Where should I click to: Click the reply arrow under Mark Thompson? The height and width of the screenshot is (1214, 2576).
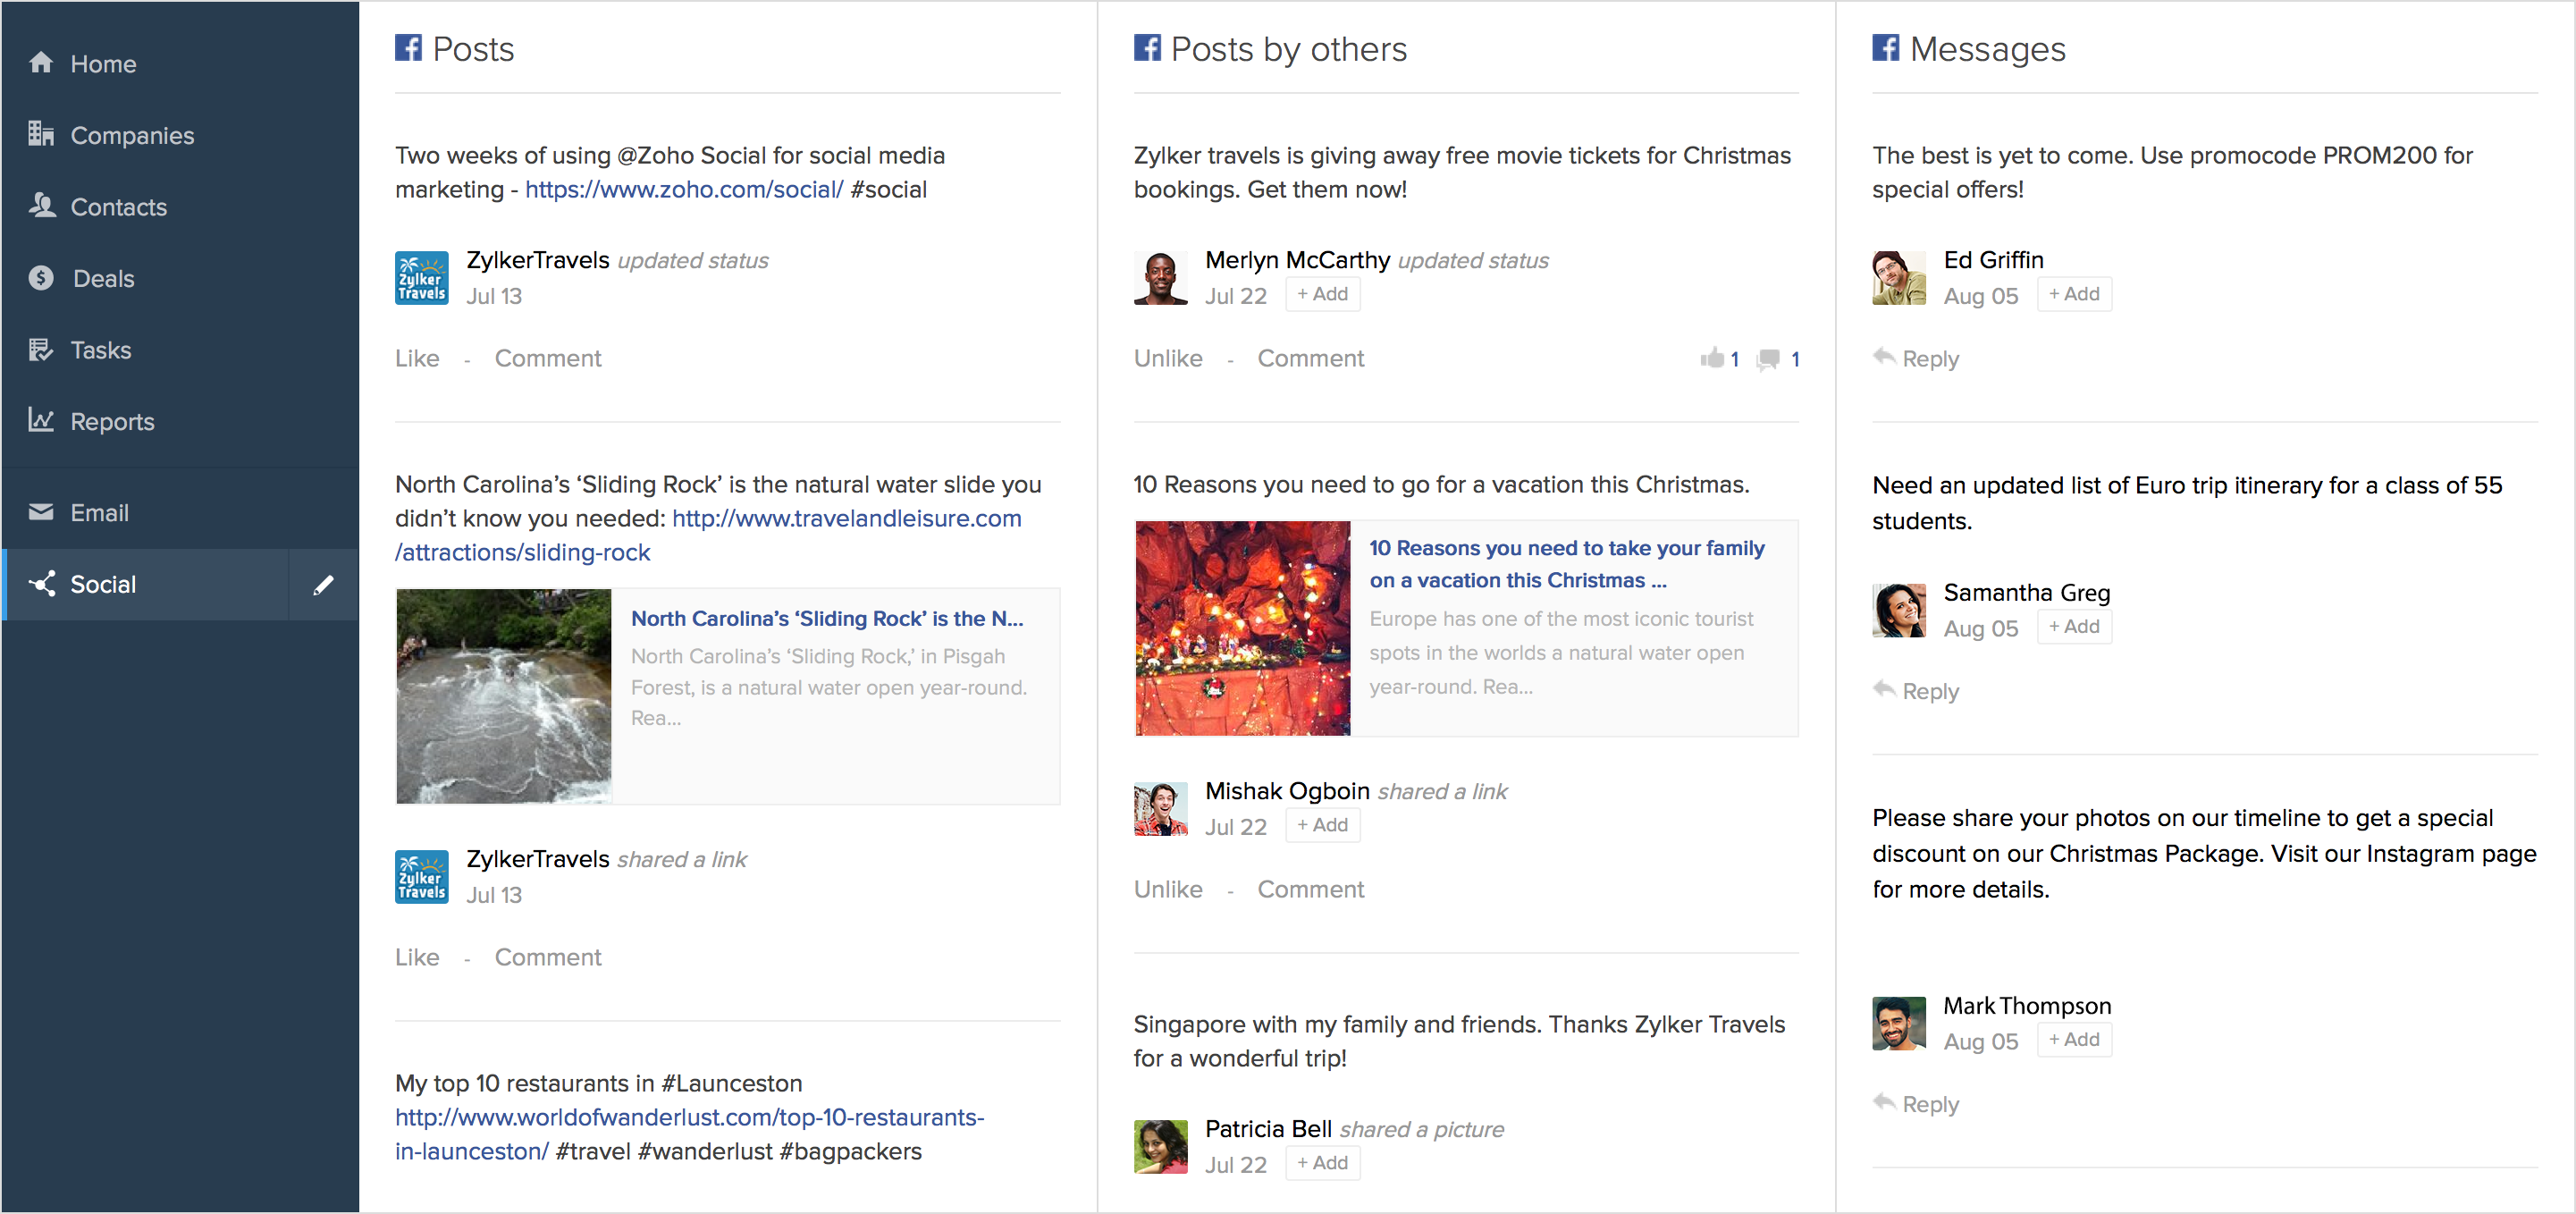click(1884, 1102)
